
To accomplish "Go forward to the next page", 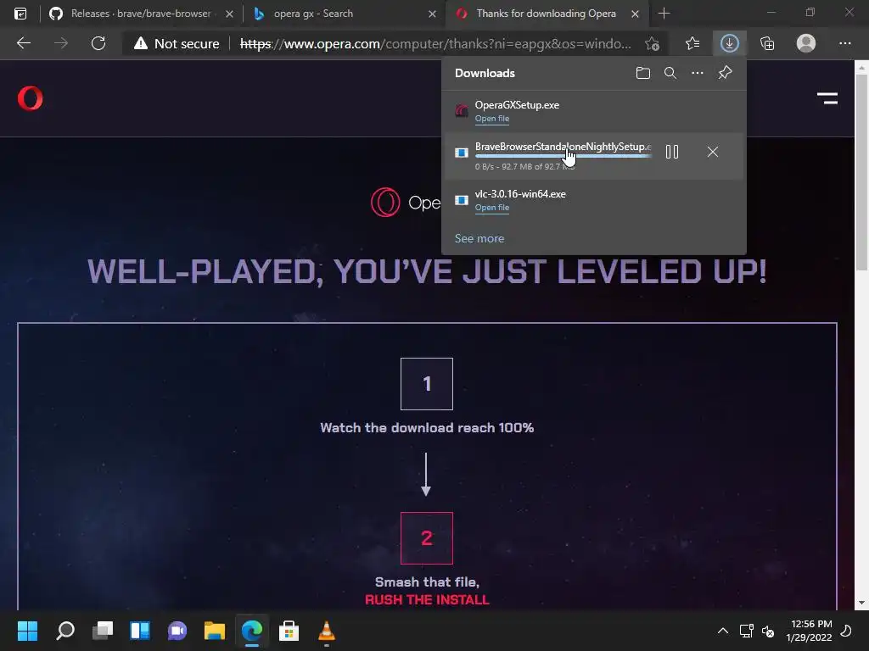I will pyautogui.click(x=61, y=43).
